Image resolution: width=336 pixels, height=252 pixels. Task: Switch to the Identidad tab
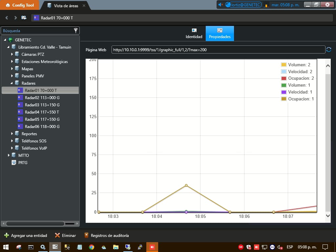coord(194,33)
